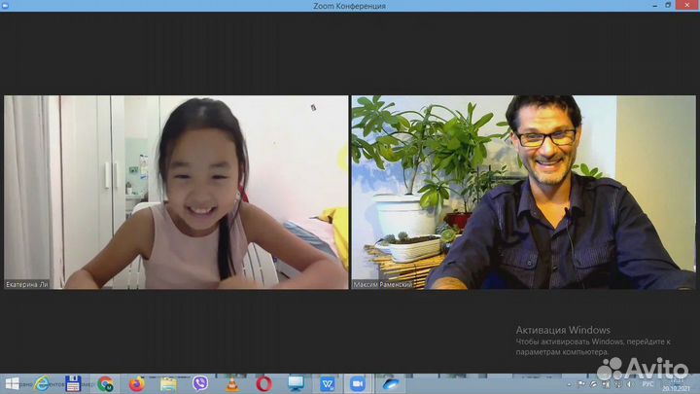Open Opera browser from the taskbar
Viewport: 700px width, 394px height.
point(263,383)
